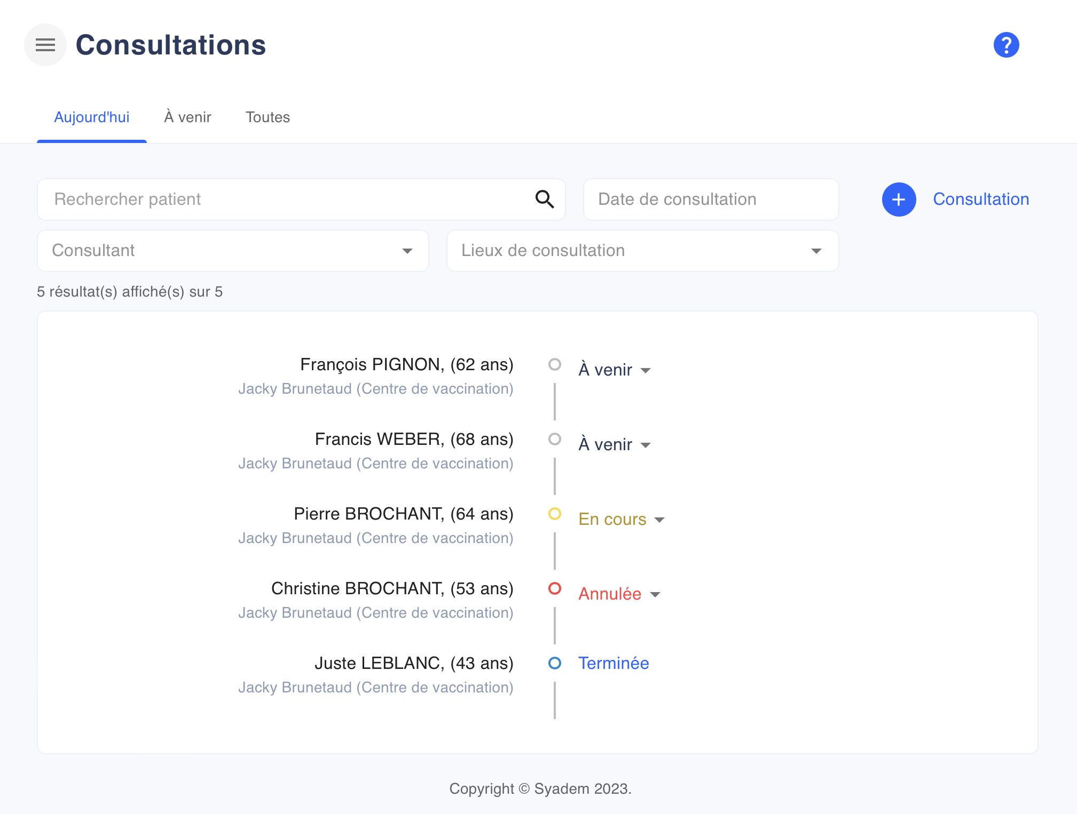Click the blue help question mark icon
Viewport: 1077px width, 814px height.
(x=1006, y=45)
